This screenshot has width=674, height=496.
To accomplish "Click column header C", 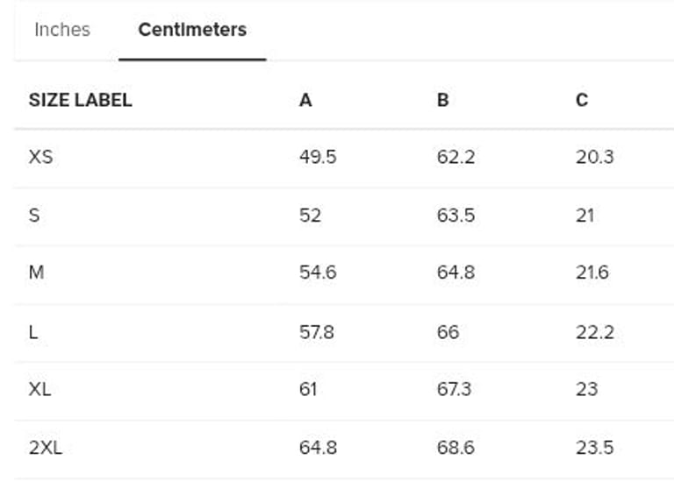I will (581, 100).
